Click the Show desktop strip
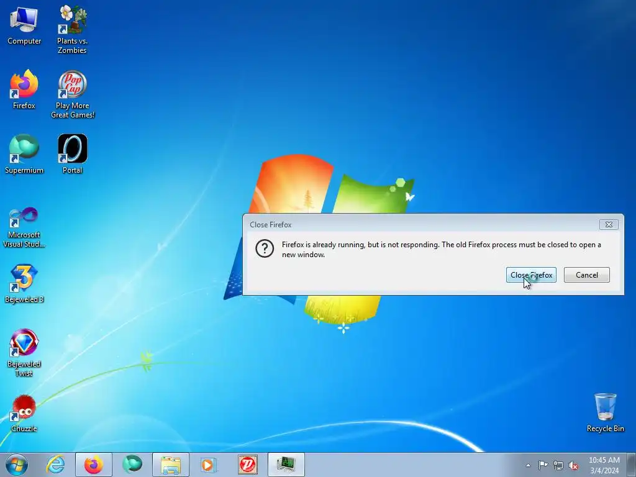The height and width of the screenshot is (477, 636). tap(632, 465)
